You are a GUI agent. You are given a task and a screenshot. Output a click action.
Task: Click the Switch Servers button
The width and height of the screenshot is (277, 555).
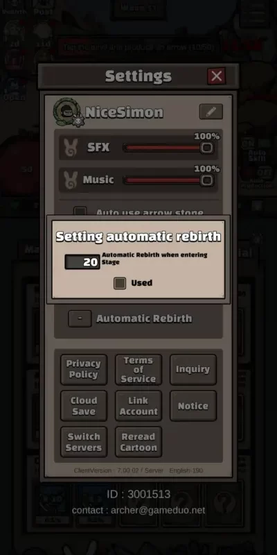[x=84, y=442]
